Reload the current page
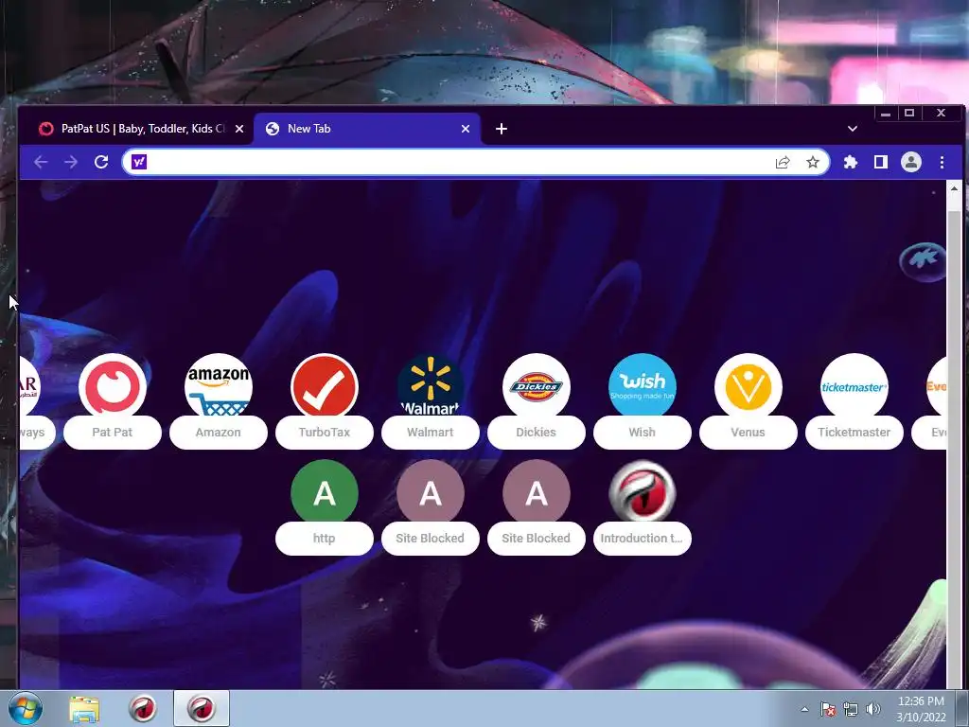The height and width of the screenshot is (727, 969). pos(101,162)
